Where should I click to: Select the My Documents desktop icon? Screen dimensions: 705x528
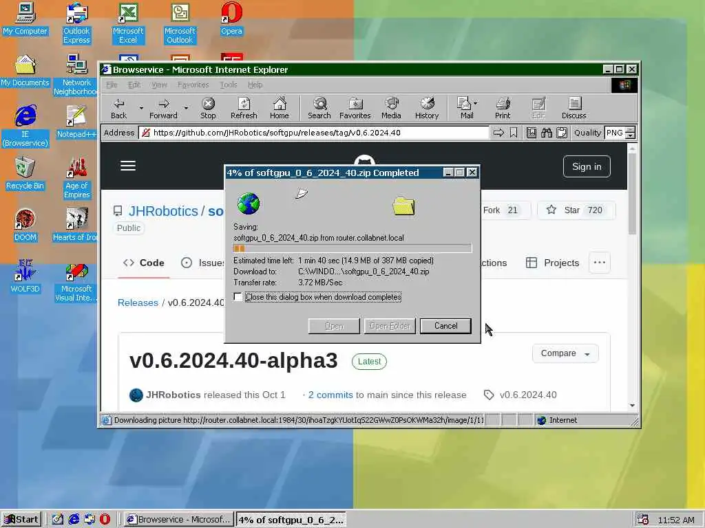pos(25,71)
